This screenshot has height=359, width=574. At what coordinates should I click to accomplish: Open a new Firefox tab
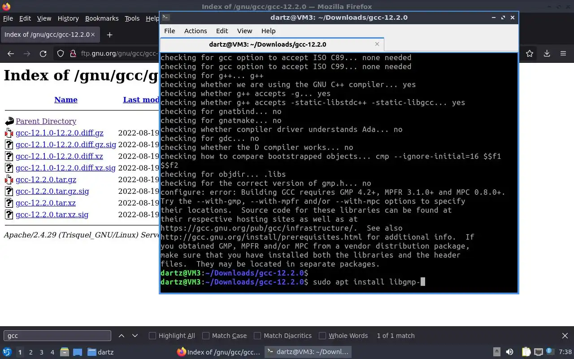coord(109,35)
